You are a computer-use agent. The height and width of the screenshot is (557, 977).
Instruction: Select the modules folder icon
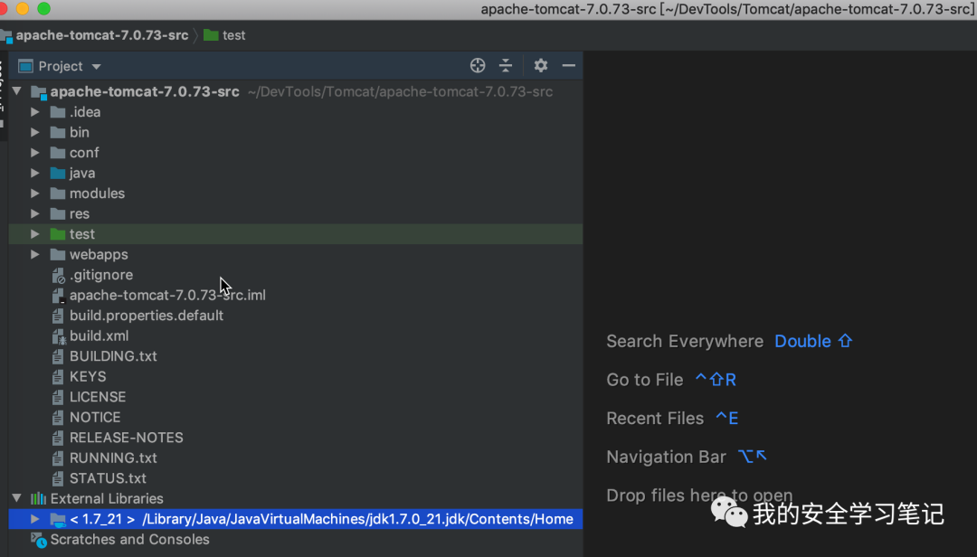(57, 194)
